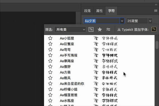The image size is (159, 106).
Task: Click TrueType icon beside Aa摩羯座
Action: click(x=96, y=61)
